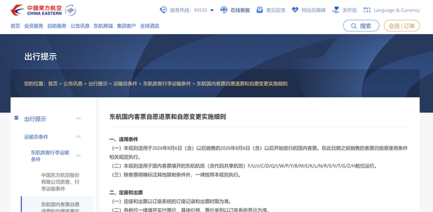Click the 在线客服 chat icon
Image resolution: width=433 pixels, height=212 pixels.
tap(224, 10)
